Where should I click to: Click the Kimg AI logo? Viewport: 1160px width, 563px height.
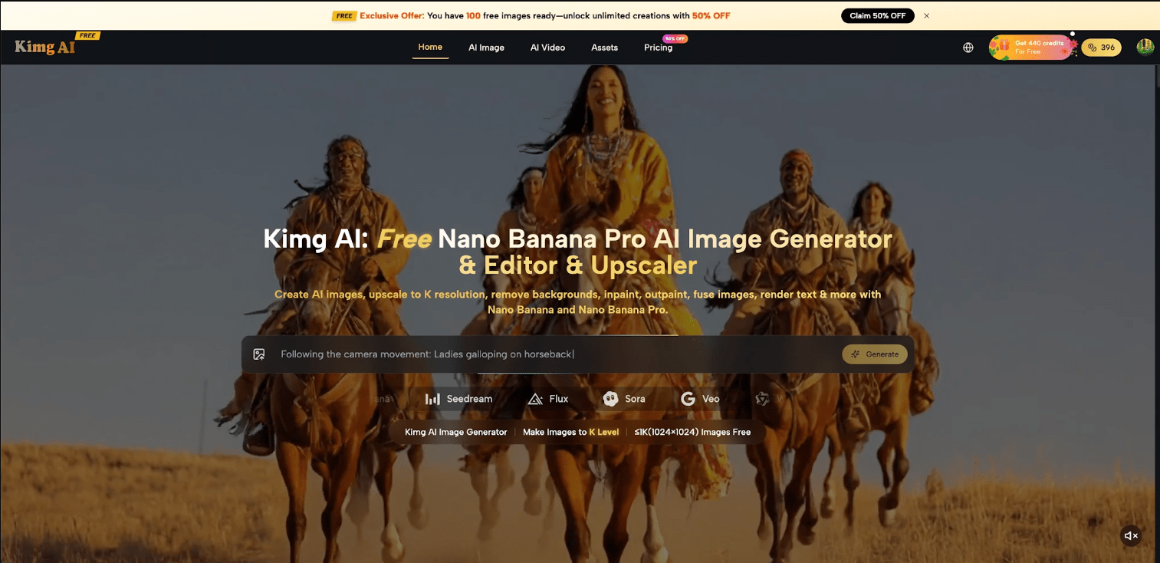[46, 48]
